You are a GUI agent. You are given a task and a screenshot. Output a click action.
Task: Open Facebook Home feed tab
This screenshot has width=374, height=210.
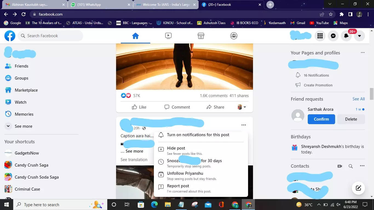136,36
